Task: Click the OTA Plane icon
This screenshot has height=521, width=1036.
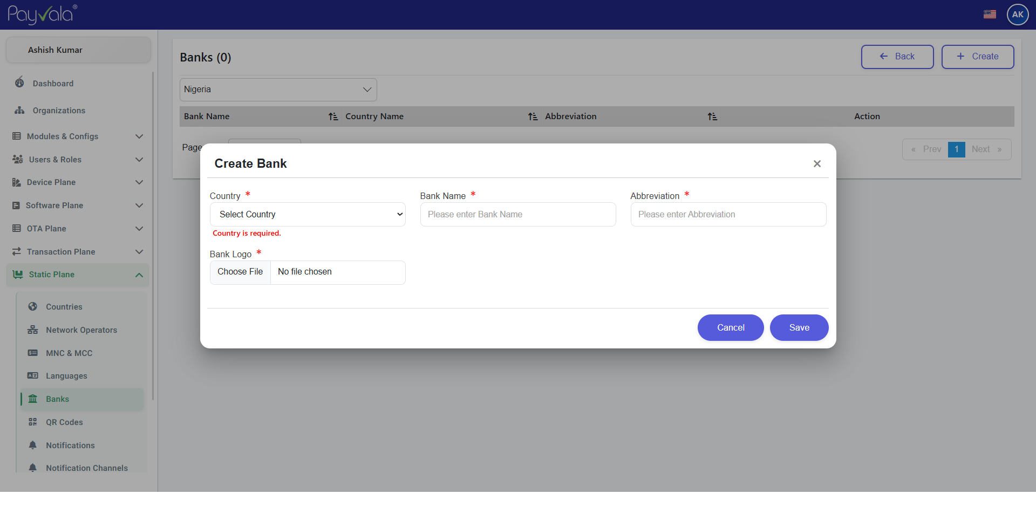Action: [x=17, y=228]
